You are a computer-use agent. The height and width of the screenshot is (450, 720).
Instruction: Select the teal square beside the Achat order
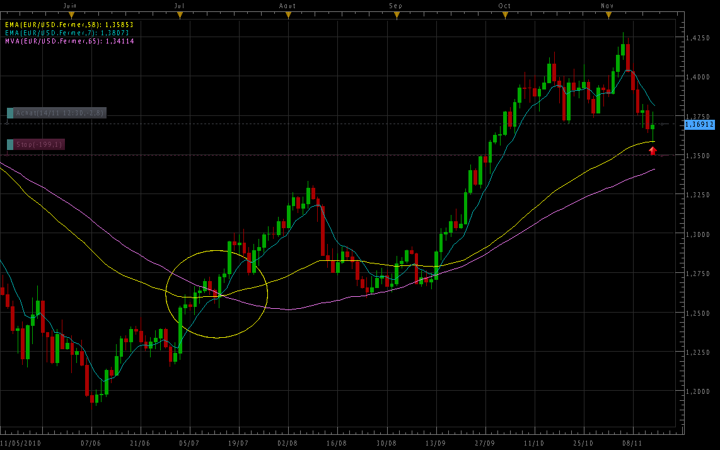(x=10, y=113)
